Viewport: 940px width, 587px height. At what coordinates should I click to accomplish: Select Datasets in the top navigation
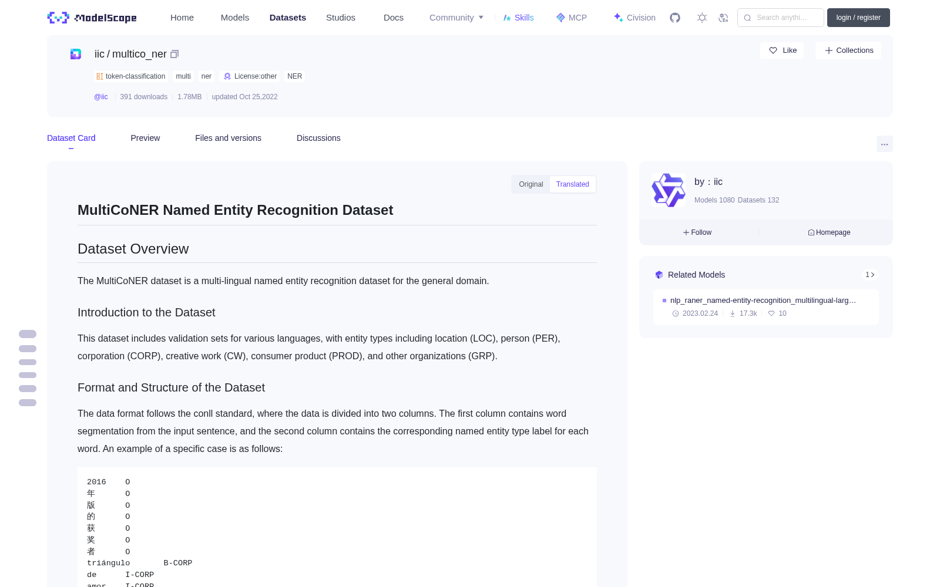(x=288, y=18)
